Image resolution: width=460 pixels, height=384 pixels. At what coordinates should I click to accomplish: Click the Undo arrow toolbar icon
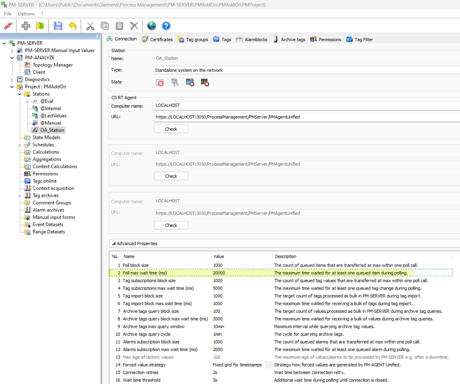pos(73,26)
